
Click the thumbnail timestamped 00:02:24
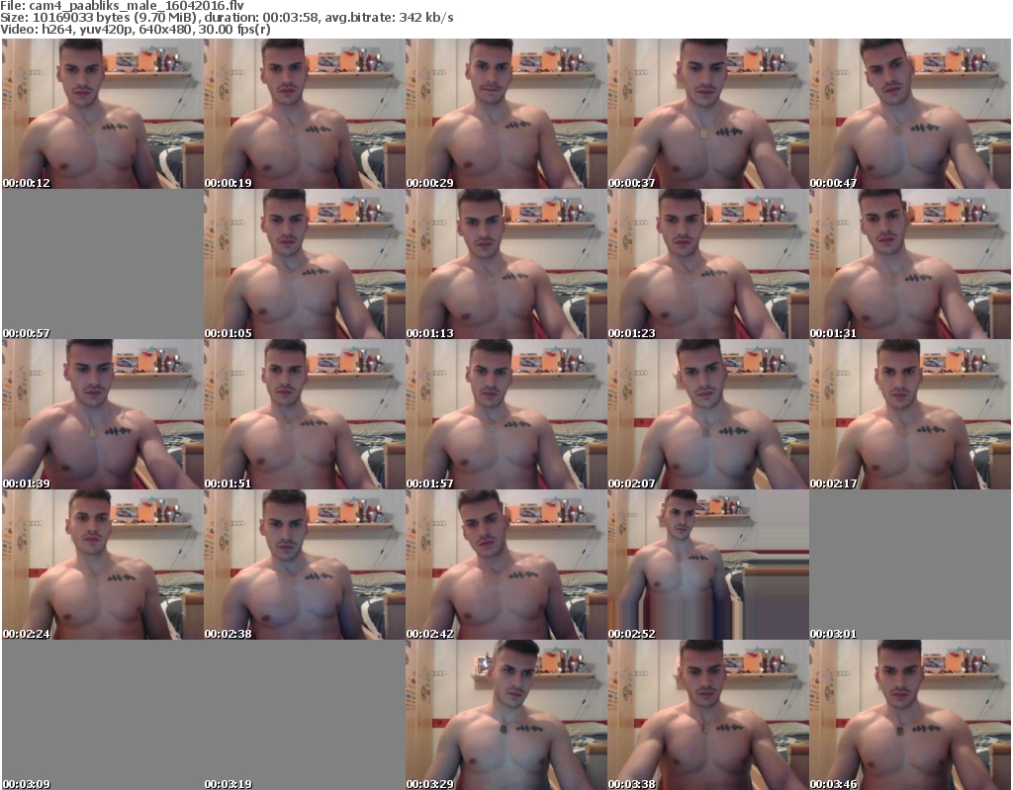(103, 565)
